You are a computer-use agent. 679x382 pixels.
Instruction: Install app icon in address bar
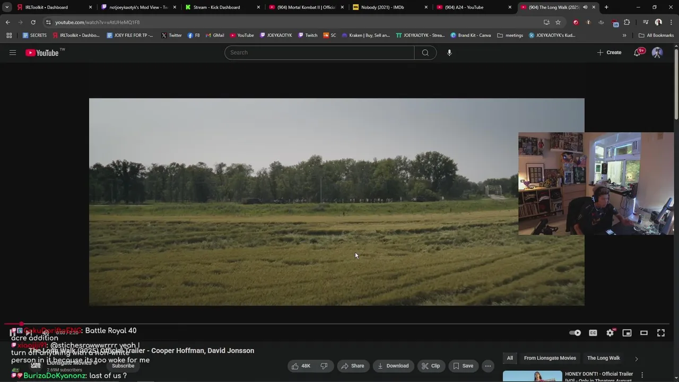pyautogui.click(x=546, y=22)
